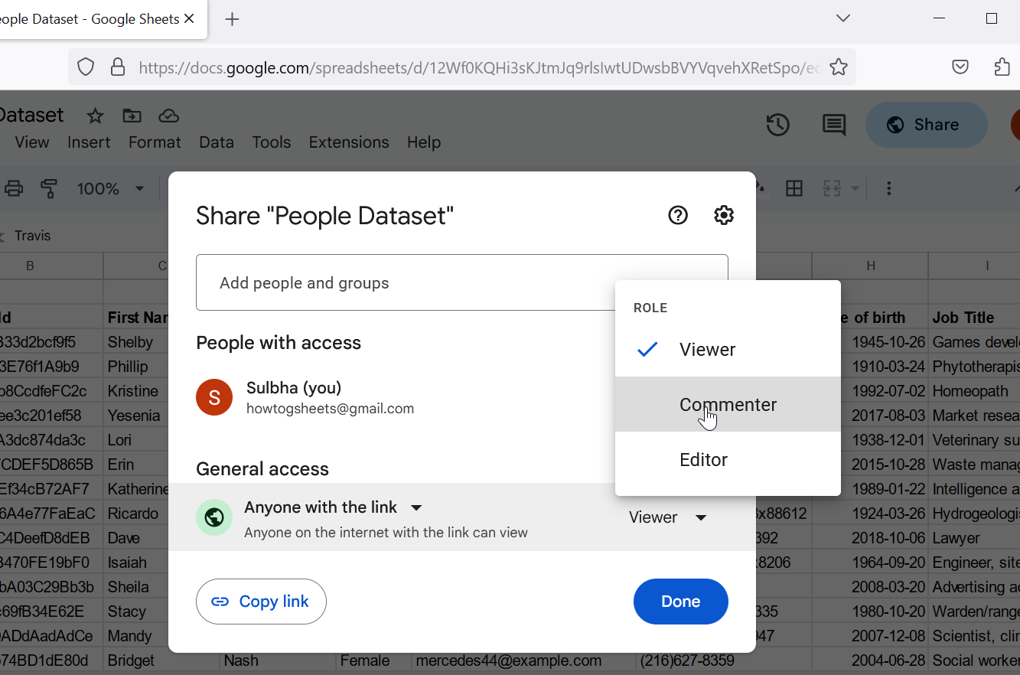Open share settings gear icon

[x=724, y=216]
